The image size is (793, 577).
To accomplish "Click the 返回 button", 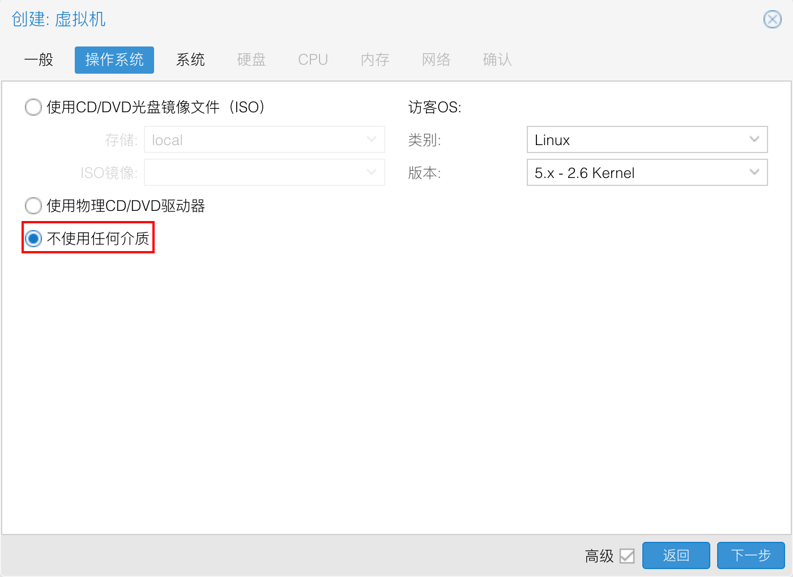I will pos(676,555).
